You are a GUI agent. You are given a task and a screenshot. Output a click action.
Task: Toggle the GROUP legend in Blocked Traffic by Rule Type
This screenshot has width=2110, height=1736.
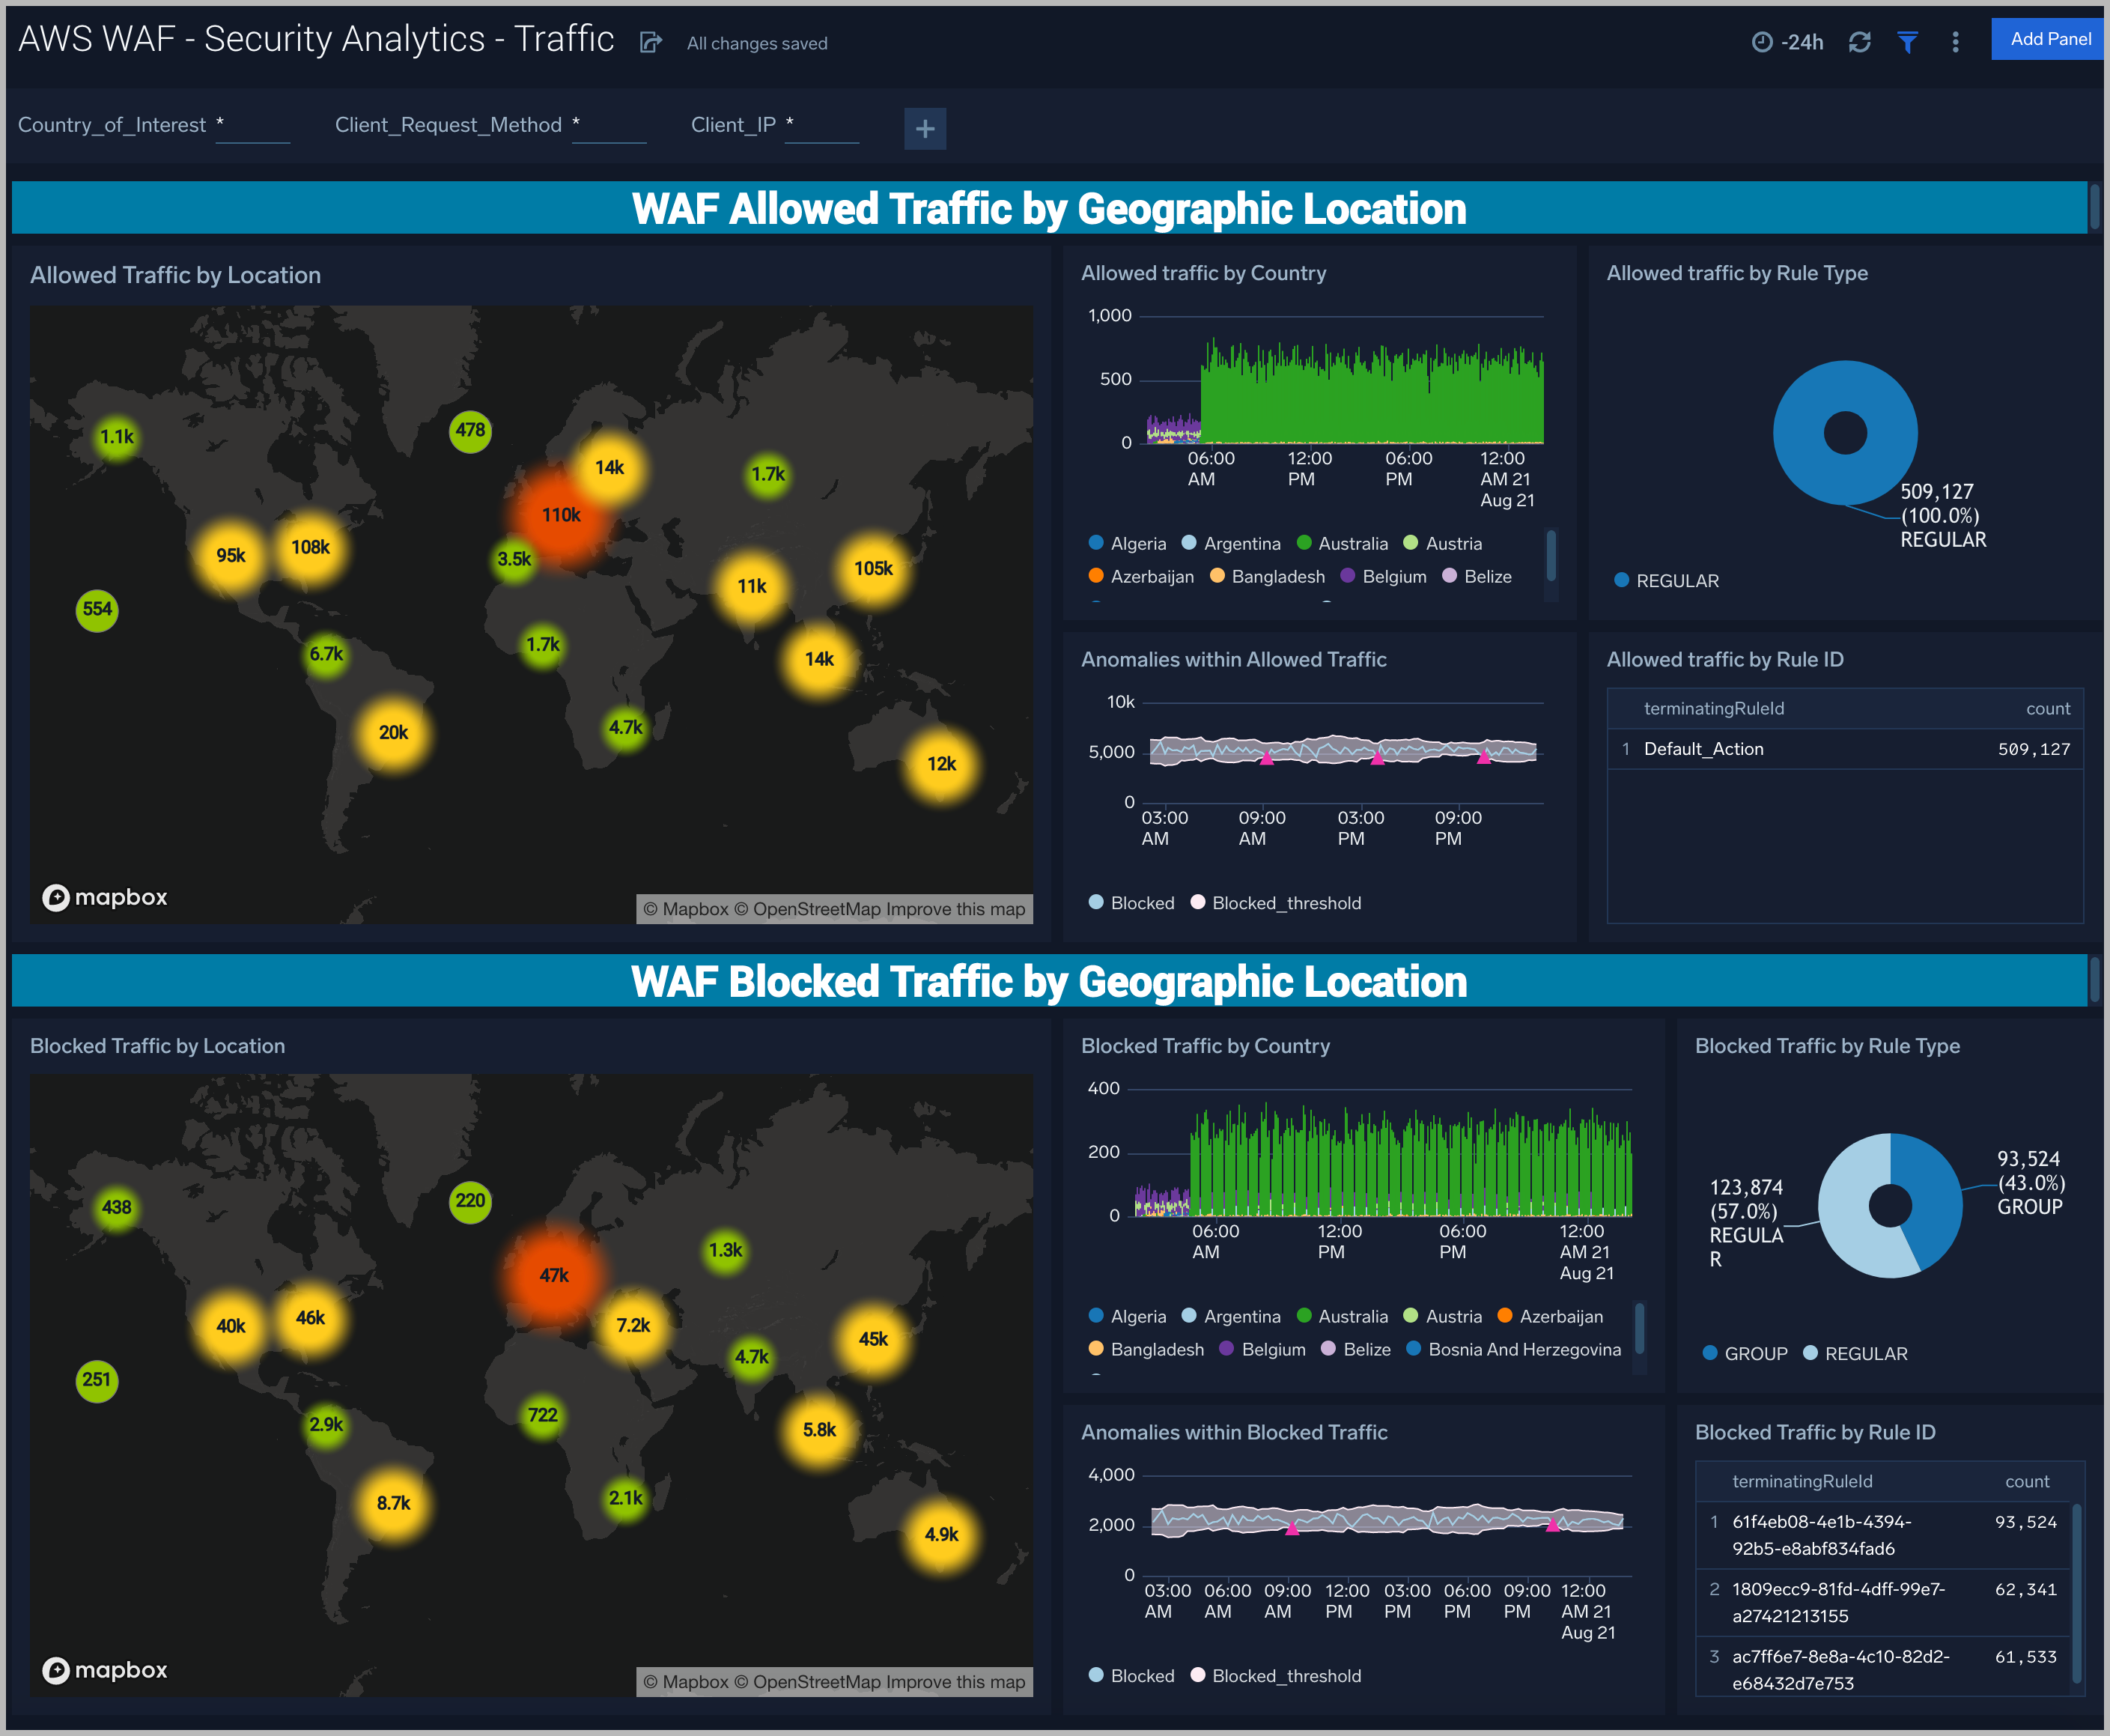(x=1744, y=1353)
